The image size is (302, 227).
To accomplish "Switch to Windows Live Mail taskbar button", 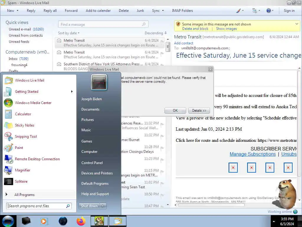I will click(x=118, y=221).
